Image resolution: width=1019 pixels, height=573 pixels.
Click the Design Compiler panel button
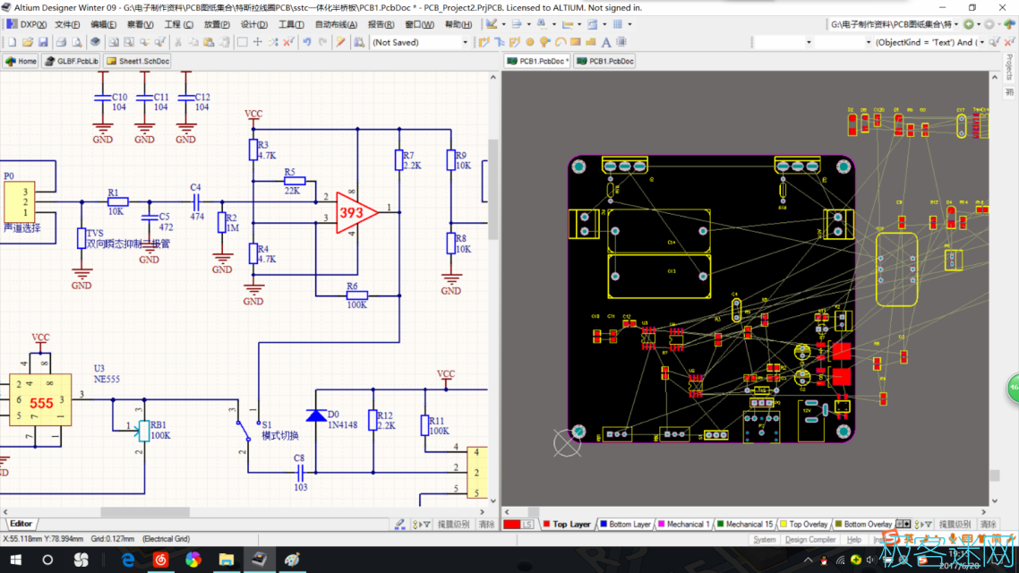(809, 540)
